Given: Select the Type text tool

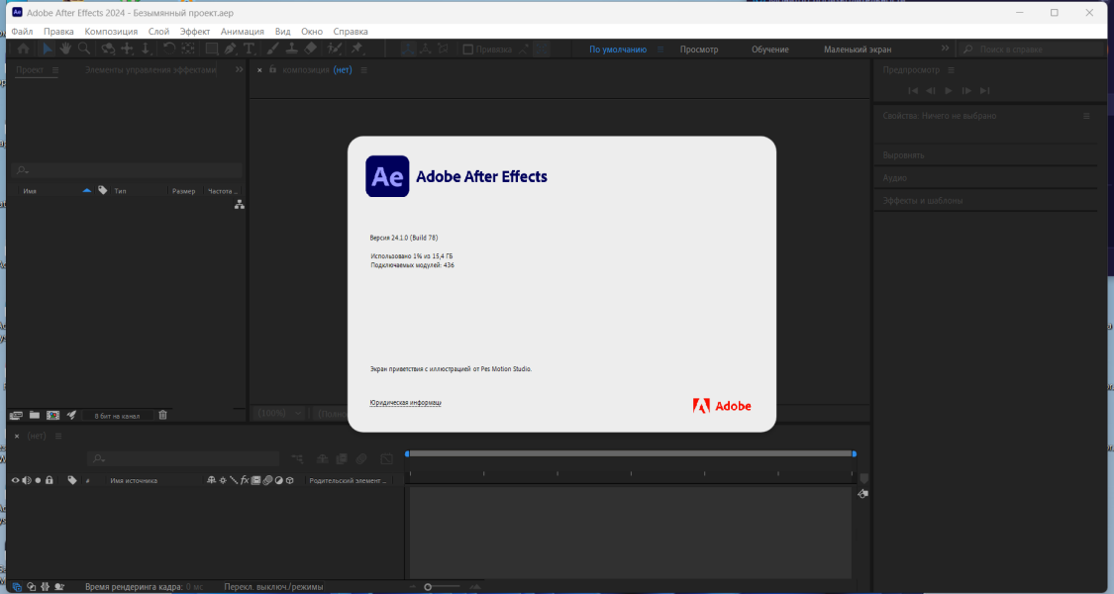Looking at the screenshot, I should [249, 49].
